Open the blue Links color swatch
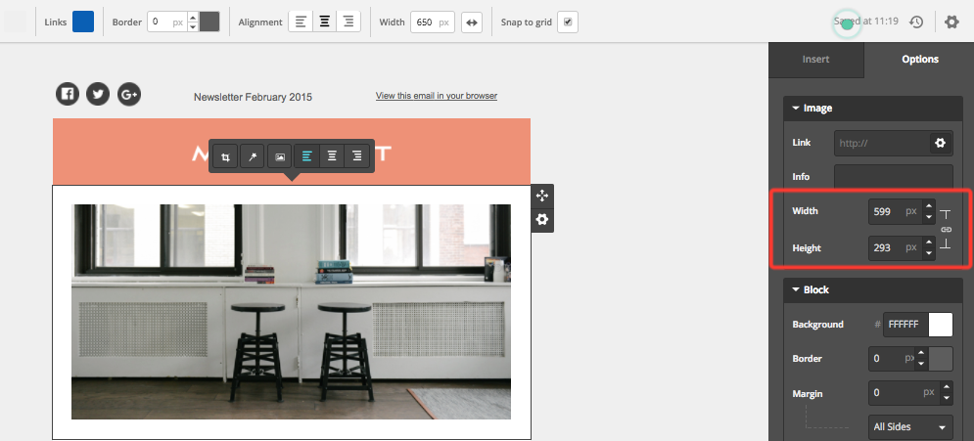This screenshot has width=974, height=441. 83,22
